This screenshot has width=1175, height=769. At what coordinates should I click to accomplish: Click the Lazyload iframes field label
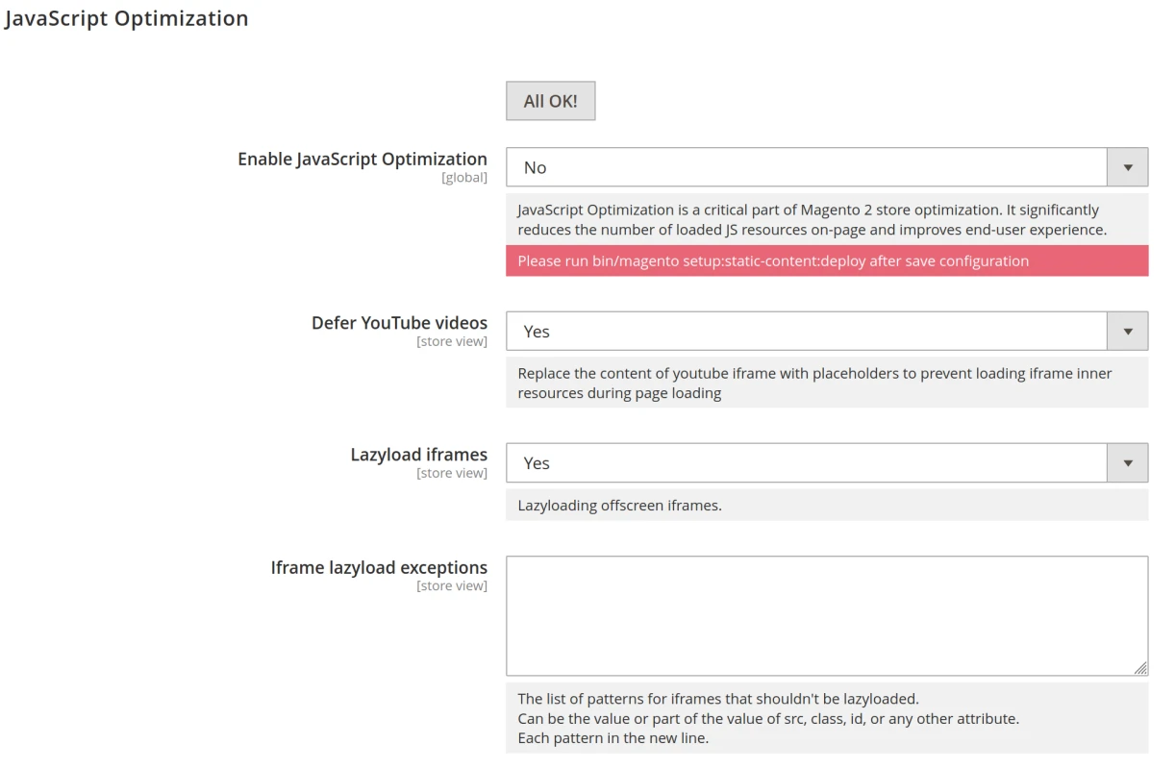click(418, 455)
